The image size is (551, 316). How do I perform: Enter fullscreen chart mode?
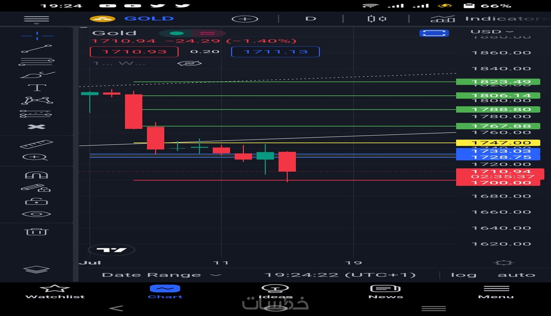[434, 32]
